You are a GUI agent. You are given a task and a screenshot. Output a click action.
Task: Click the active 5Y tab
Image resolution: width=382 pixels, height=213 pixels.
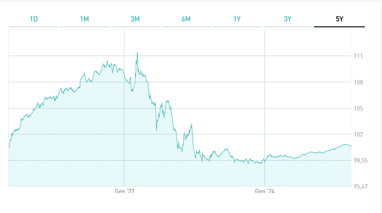pos(339,19)
